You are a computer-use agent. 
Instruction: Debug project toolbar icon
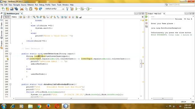[82, 9]
